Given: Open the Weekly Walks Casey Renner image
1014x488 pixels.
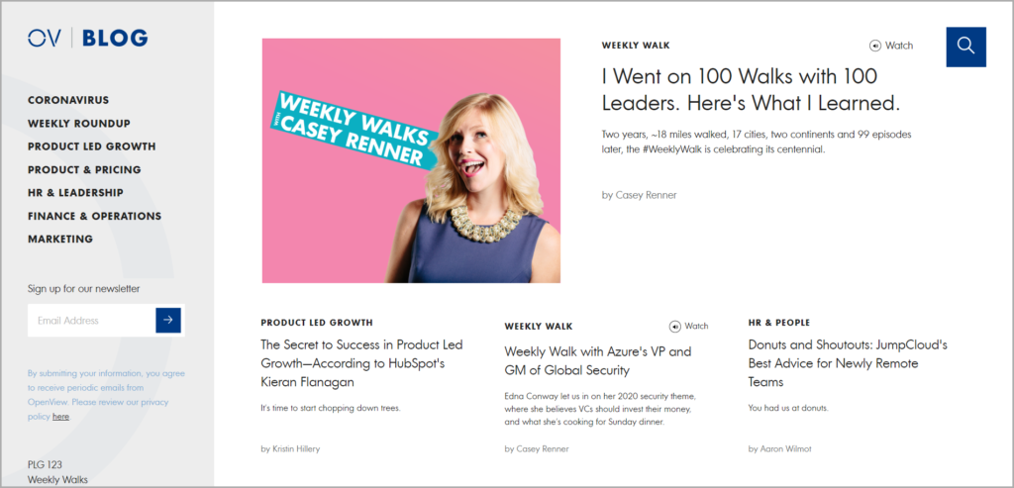Looking at the screenshot, I should [x=411, y=160].
